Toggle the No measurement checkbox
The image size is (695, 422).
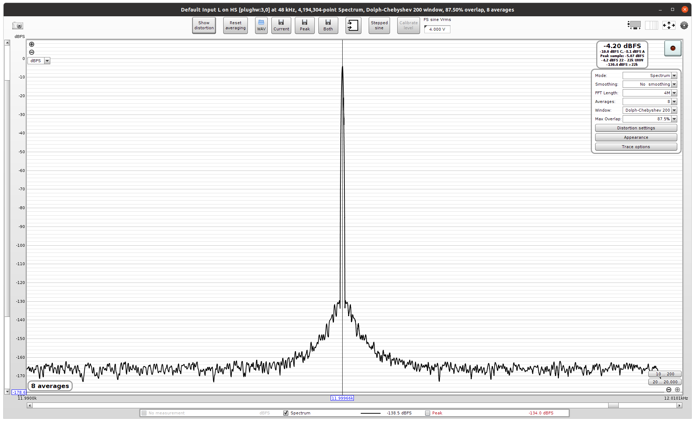tap(144, 413)
